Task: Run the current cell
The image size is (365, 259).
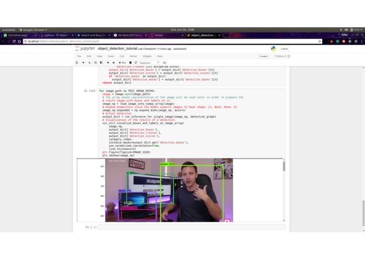Action: click(x=122, y=63)
